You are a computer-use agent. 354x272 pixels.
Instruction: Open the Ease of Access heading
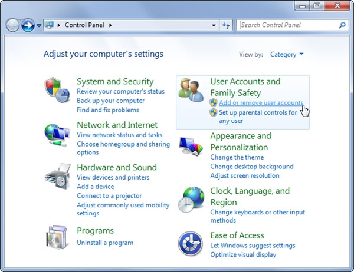pos(237,235)
